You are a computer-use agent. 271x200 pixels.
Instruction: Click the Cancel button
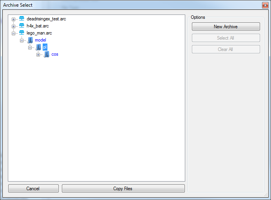click(33, 188)
